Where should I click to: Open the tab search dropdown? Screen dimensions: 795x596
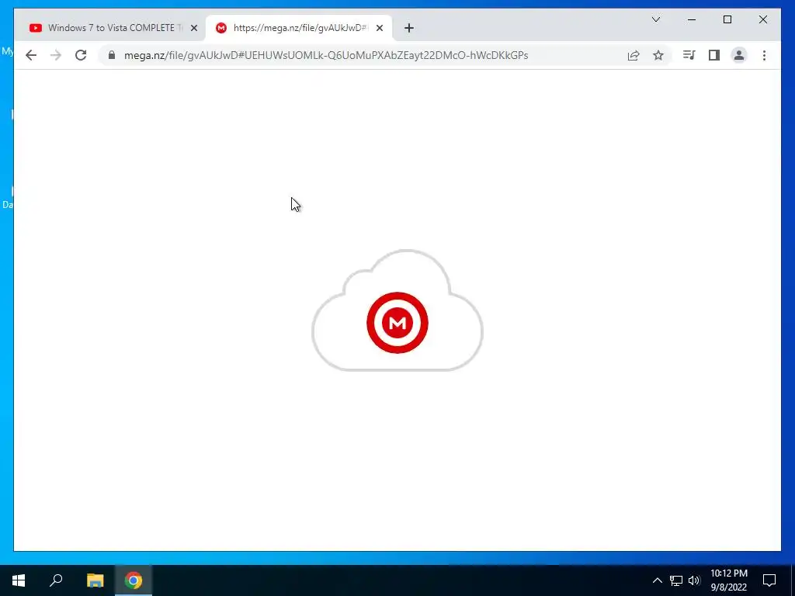pyautogui.click(x=655, y=19)
